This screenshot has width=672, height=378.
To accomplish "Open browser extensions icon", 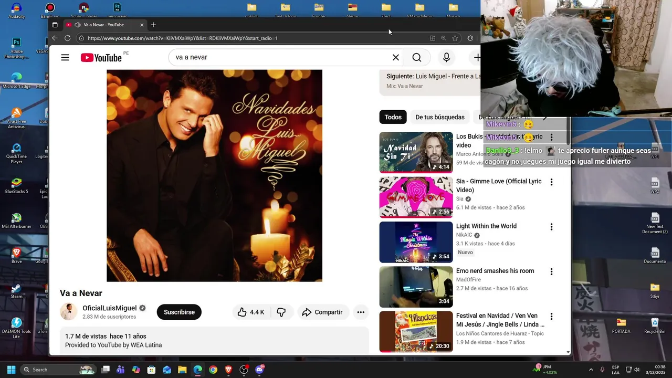I will 470,38.
